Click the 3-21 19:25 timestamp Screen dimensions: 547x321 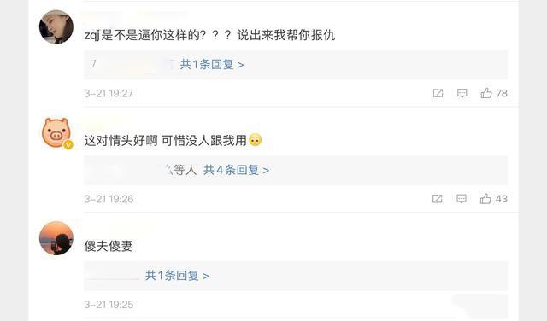pos(109,305)
